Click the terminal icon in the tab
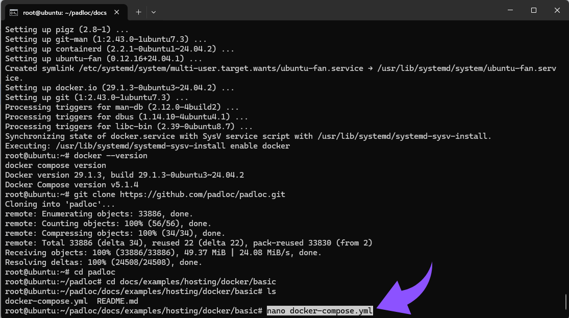Viewport: 569px width, 318px height. [14, 13]
